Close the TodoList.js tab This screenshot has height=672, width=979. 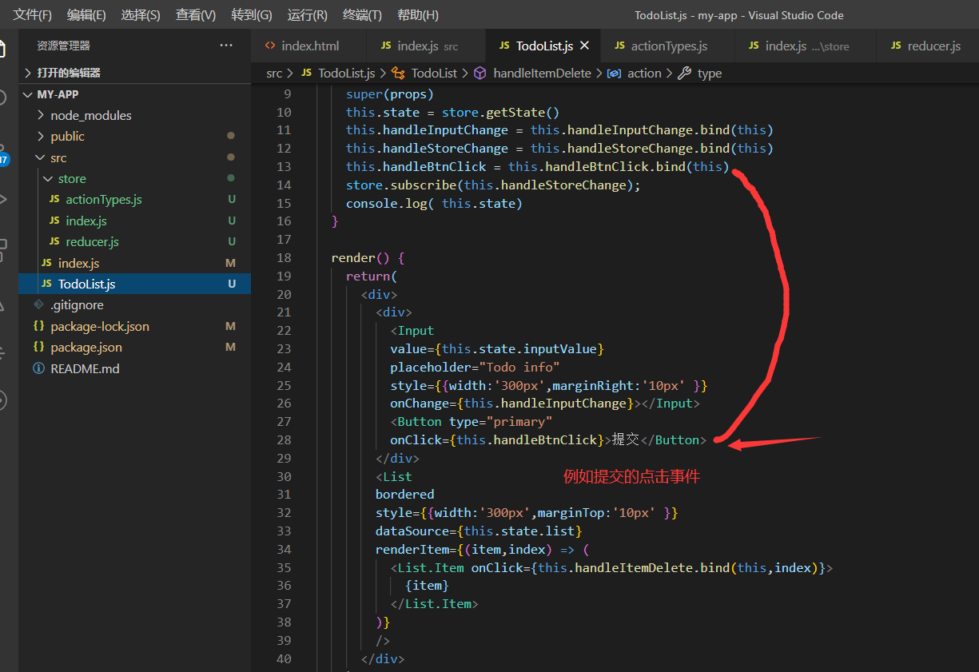click(x=585, y=46)
